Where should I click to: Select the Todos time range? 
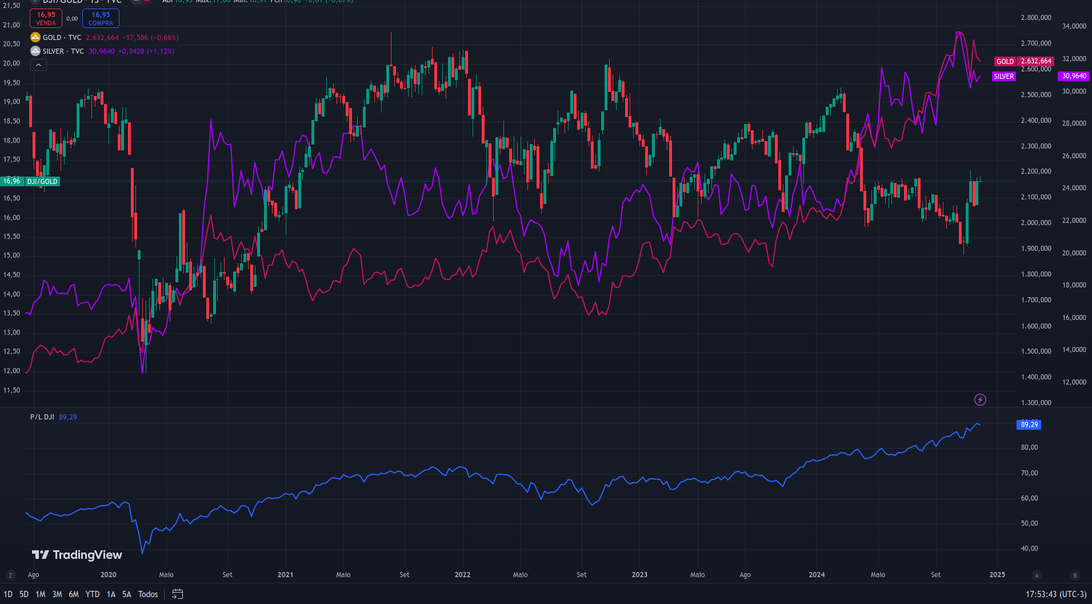tap(148, 594)
